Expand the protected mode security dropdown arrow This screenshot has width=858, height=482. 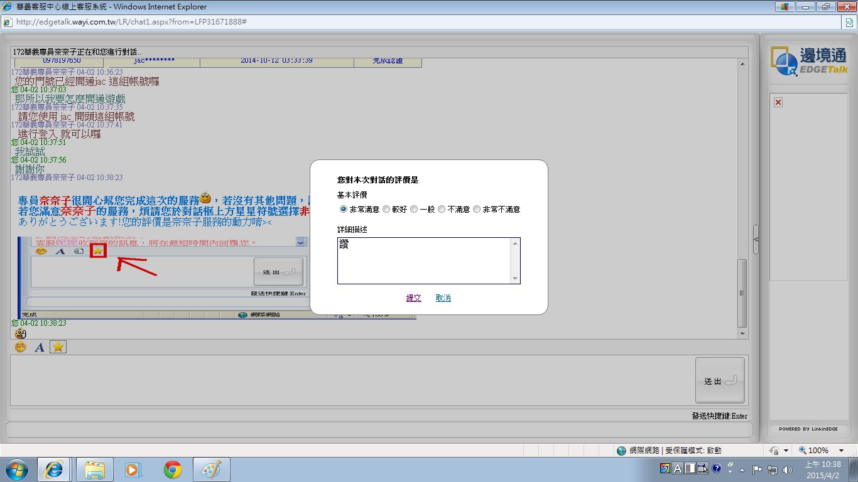pyautogui.click(x=786, y=450)
